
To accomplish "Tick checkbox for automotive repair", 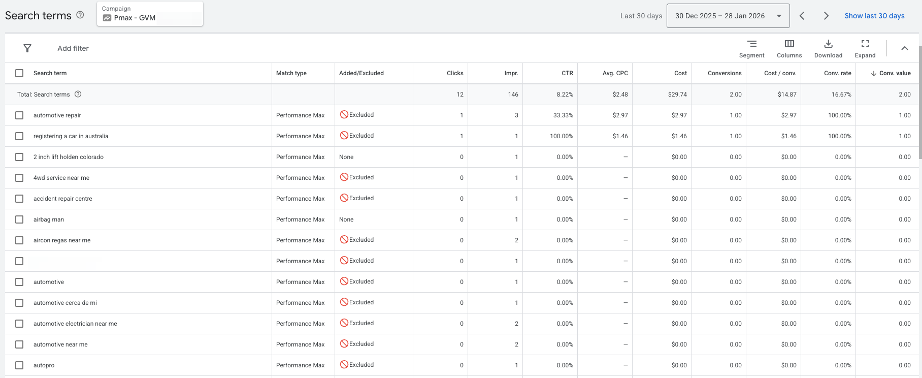I will pyautogui.click(x=19, y=115).
